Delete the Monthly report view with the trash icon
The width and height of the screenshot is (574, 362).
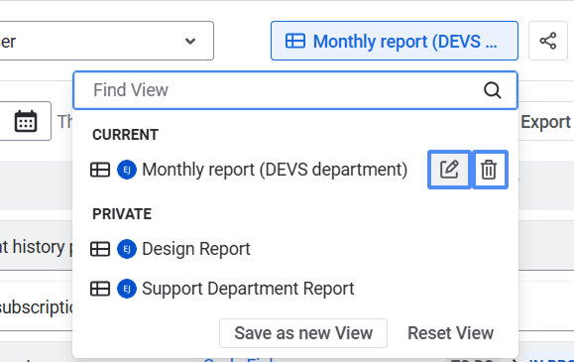489,170
